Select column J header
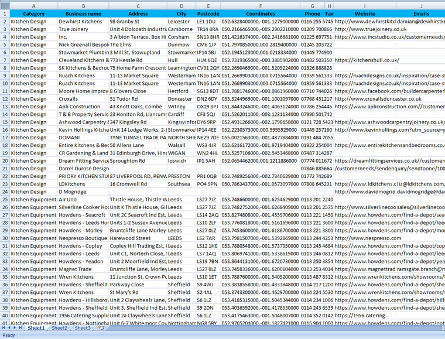 420,6
